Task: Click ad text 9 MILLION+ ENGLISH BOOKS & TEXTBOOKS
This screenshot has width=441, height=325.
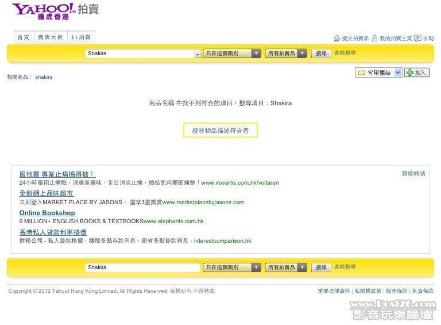Action: (82, 221)
